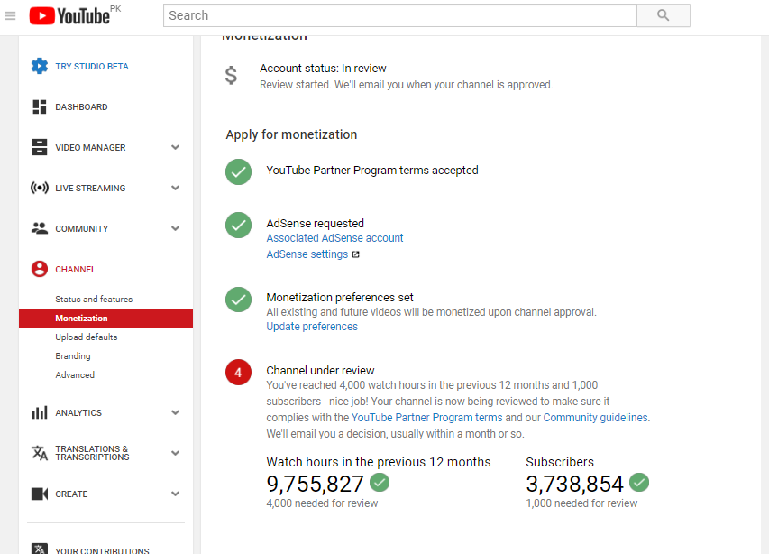Open Translations & Transcriptions section
Viewport: 769px width, 554px height.
click(92, 453)
